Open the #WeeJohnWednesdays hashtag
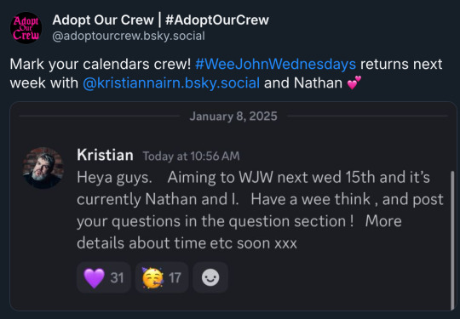460x319 pixels. pyautogui.click(x=275, y=64)
